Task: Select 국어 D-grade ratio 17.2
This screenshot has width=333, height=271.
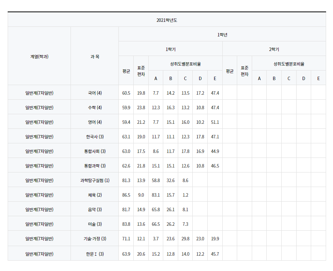Action: coord(200,93)
